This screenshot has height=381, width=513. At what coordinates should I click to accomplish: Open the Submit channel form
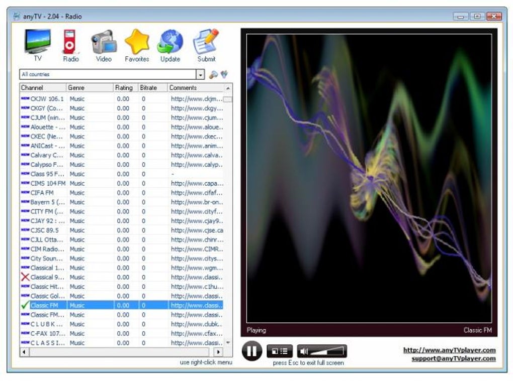point(206,45)
